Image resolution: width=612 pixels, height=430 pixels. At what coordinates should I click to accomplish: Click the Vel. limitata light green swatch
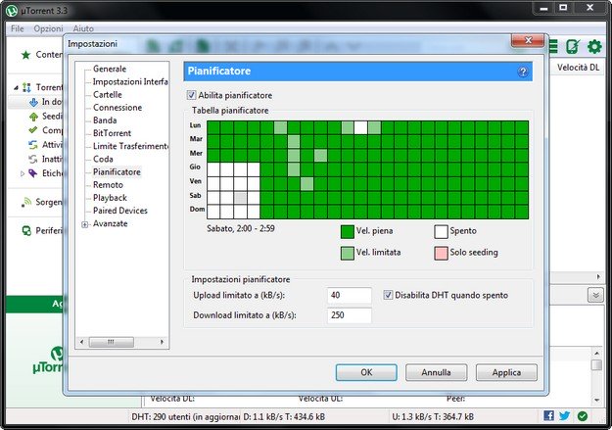pos(348,253)
